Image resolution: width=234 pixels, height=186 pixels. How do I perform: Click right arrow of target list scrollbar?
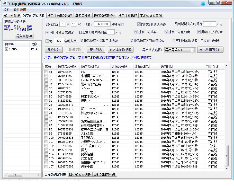pos(39,175)
